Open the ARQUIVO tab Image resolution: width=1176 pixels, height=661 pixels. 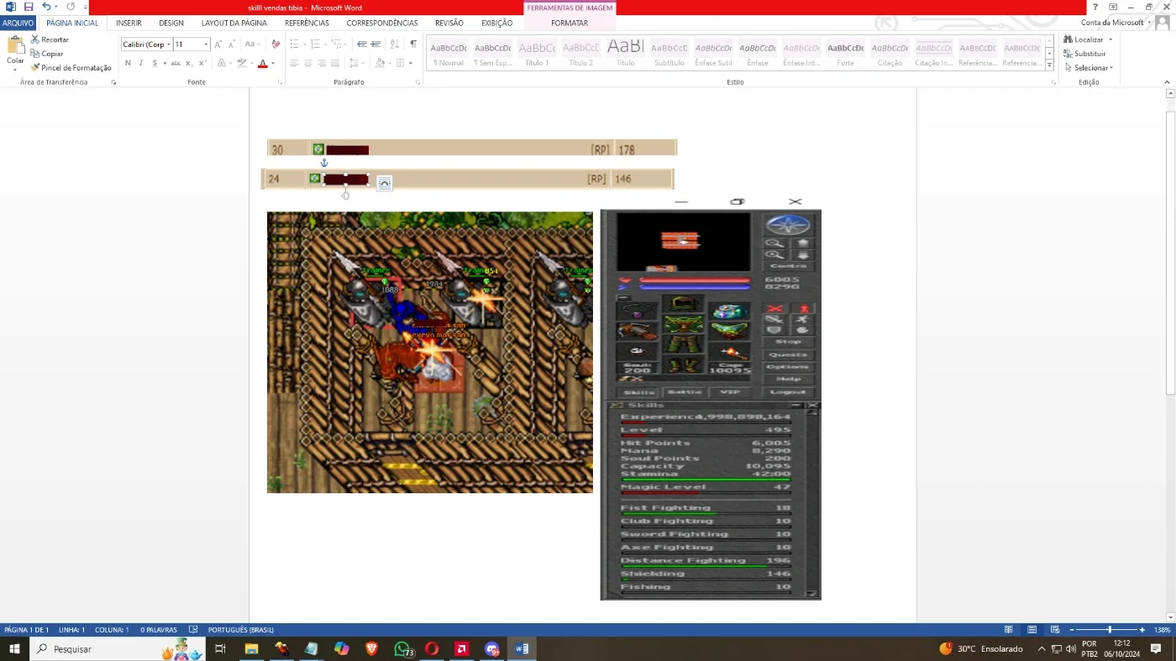pyautogui.click(x=18, y=23)
